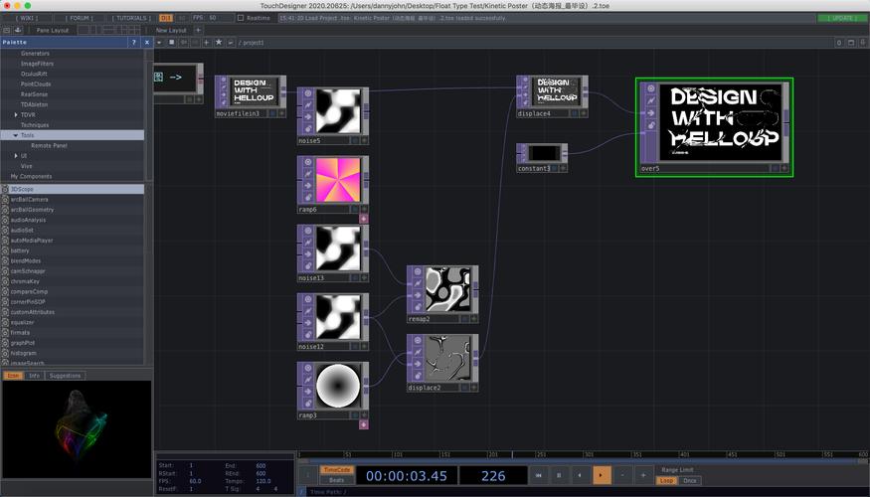Select audioAnalysis in palette list
Screen dimensions: 870x497
[x=28, y=220]
